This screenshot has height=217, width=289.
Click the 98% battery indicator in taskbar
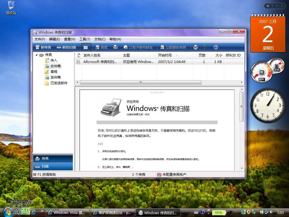click(219, 212)
